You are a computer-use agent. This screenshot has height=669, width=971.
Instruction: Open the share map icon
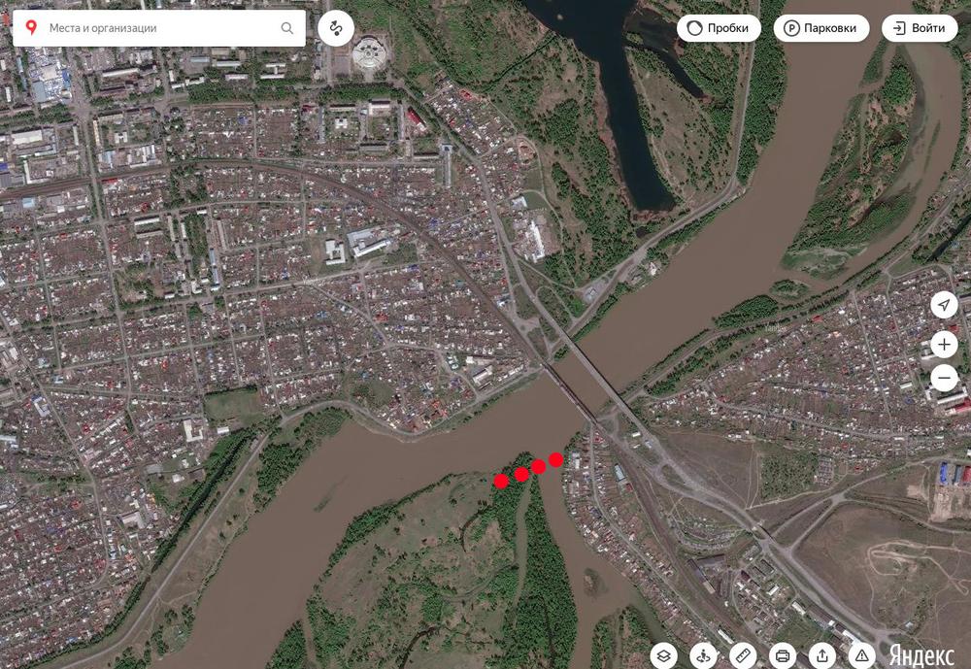pos(822,655)
